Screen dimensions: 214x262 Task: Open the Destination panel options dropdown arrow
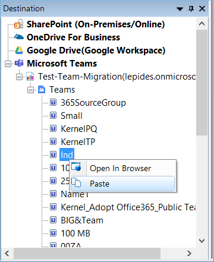pyautogui.click(x=180, y=9)
